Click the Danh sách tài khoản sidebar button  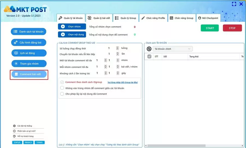pos(28,32)
